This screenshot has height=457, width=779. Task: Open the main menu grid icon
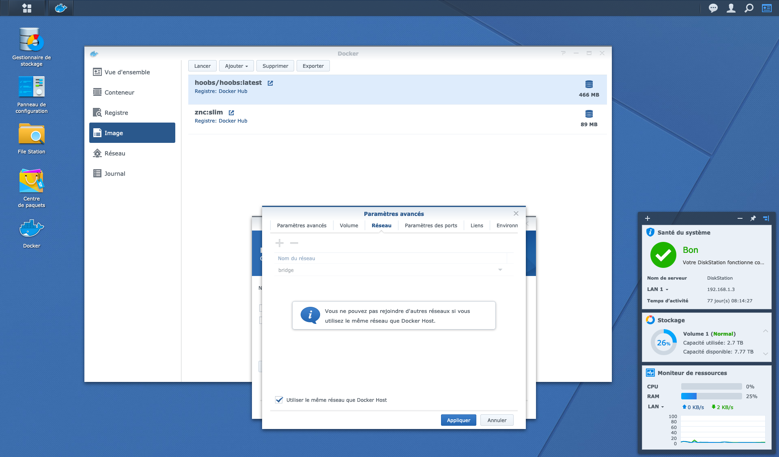[27, 8]
